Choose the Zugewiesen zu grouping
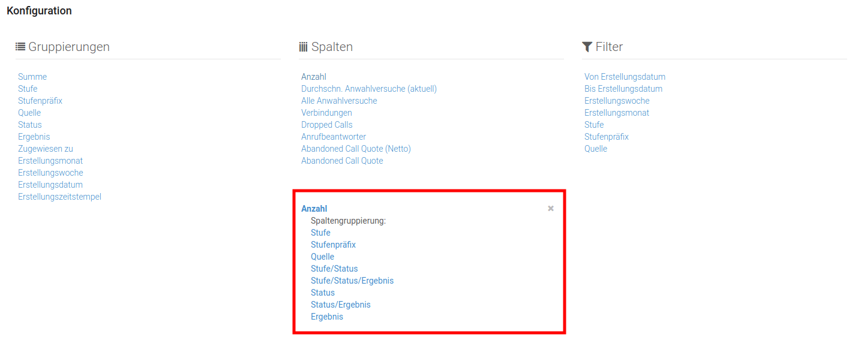This screenshot has width=852, height=340. pyautogui.click(x=46, y=149)
